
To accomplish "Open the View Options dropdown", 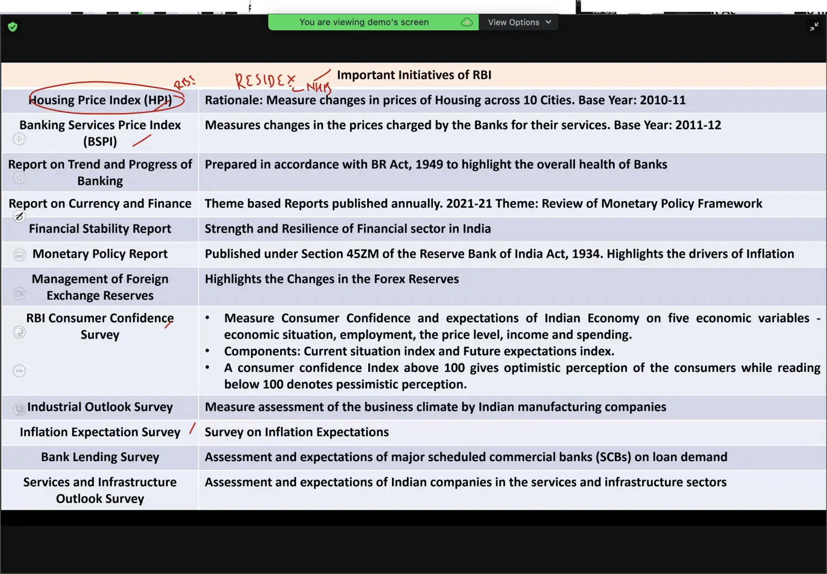I will point(519,22).
